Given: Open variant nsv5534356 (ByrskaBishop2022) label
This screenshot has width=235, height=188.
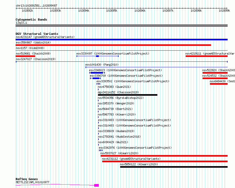Looking at the screenshot, I should pyautogui.click(x=121, y=98).
